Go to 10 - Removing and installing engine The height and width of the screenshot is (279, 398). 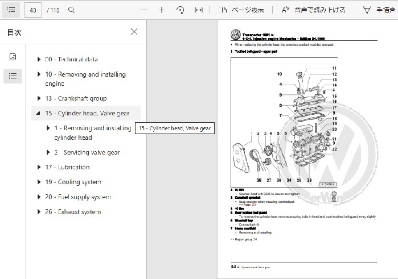coord(85,79)
